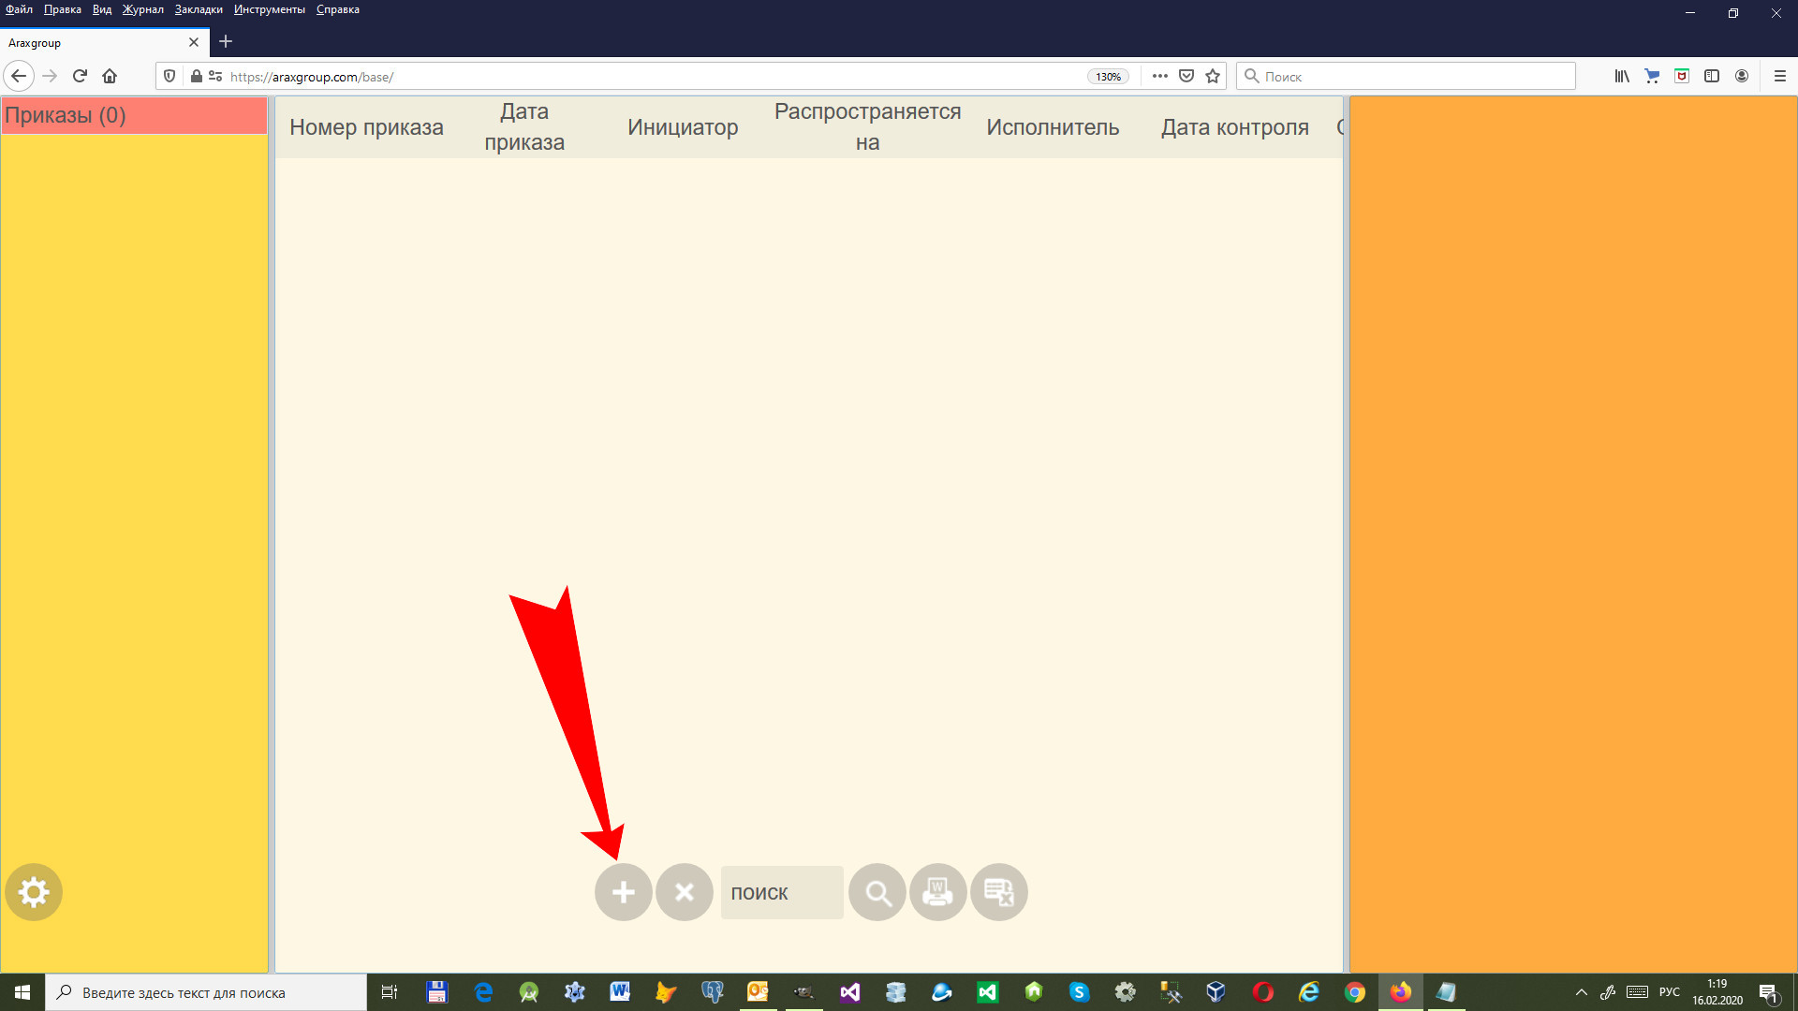
Task: Click the browser reload button
Action: click(80, 76)
